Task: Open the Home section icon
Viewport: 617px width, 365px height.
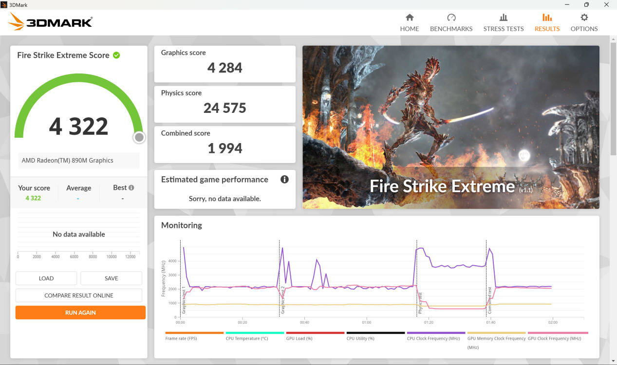Action: pos(409,18)
